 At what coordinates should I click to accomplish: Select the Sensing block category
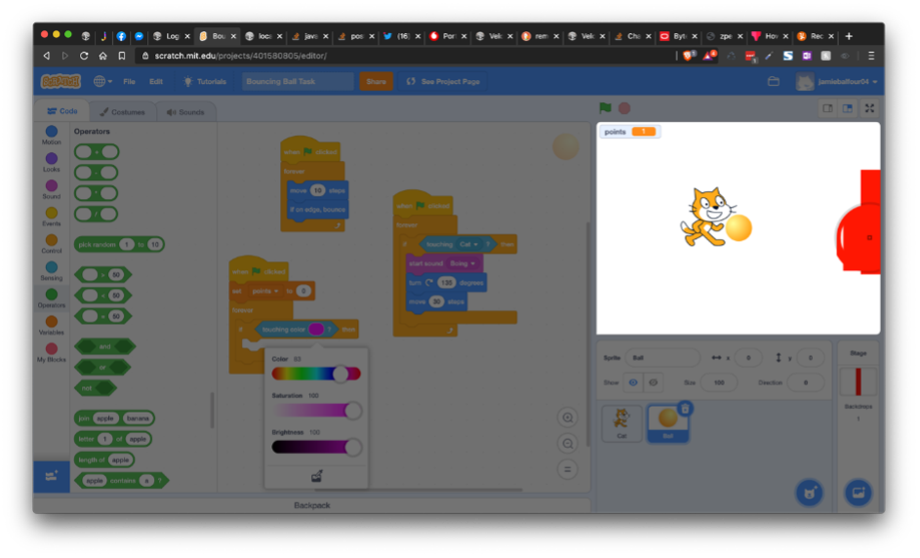pos(51,271)
